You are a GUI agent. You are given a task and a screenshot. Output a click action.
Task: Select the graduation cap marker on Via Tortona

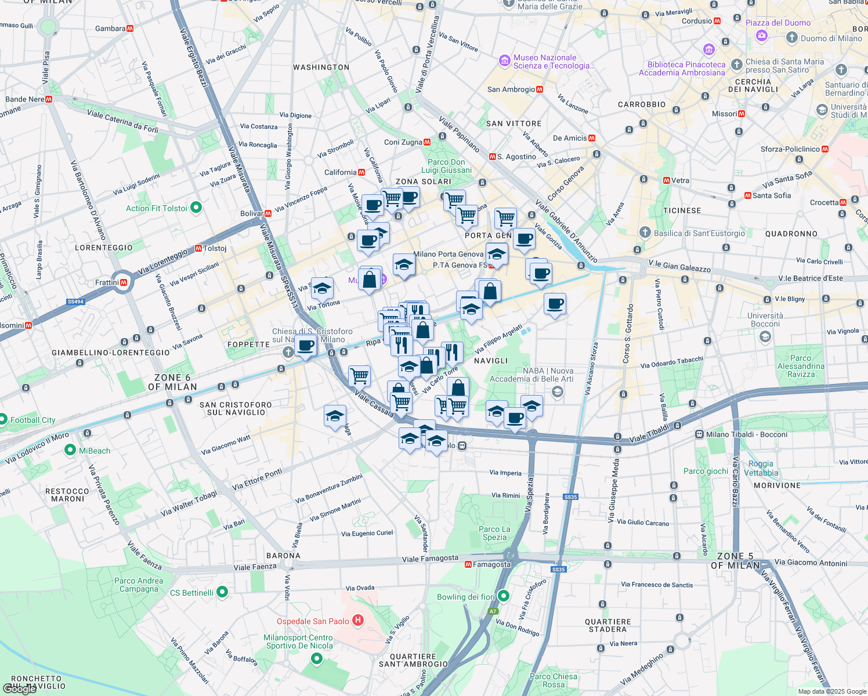322,289
